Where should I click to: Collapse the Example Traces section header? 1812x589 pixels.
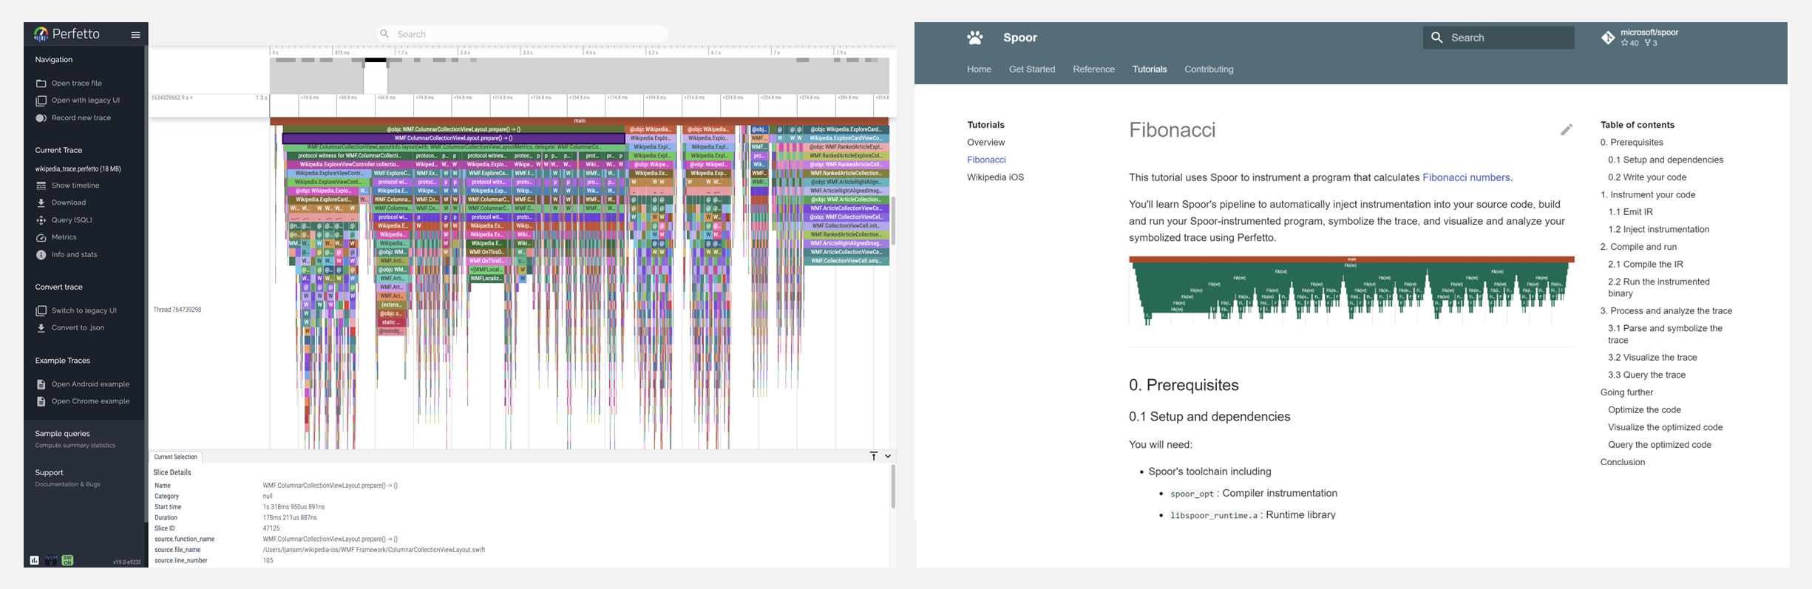62,361
